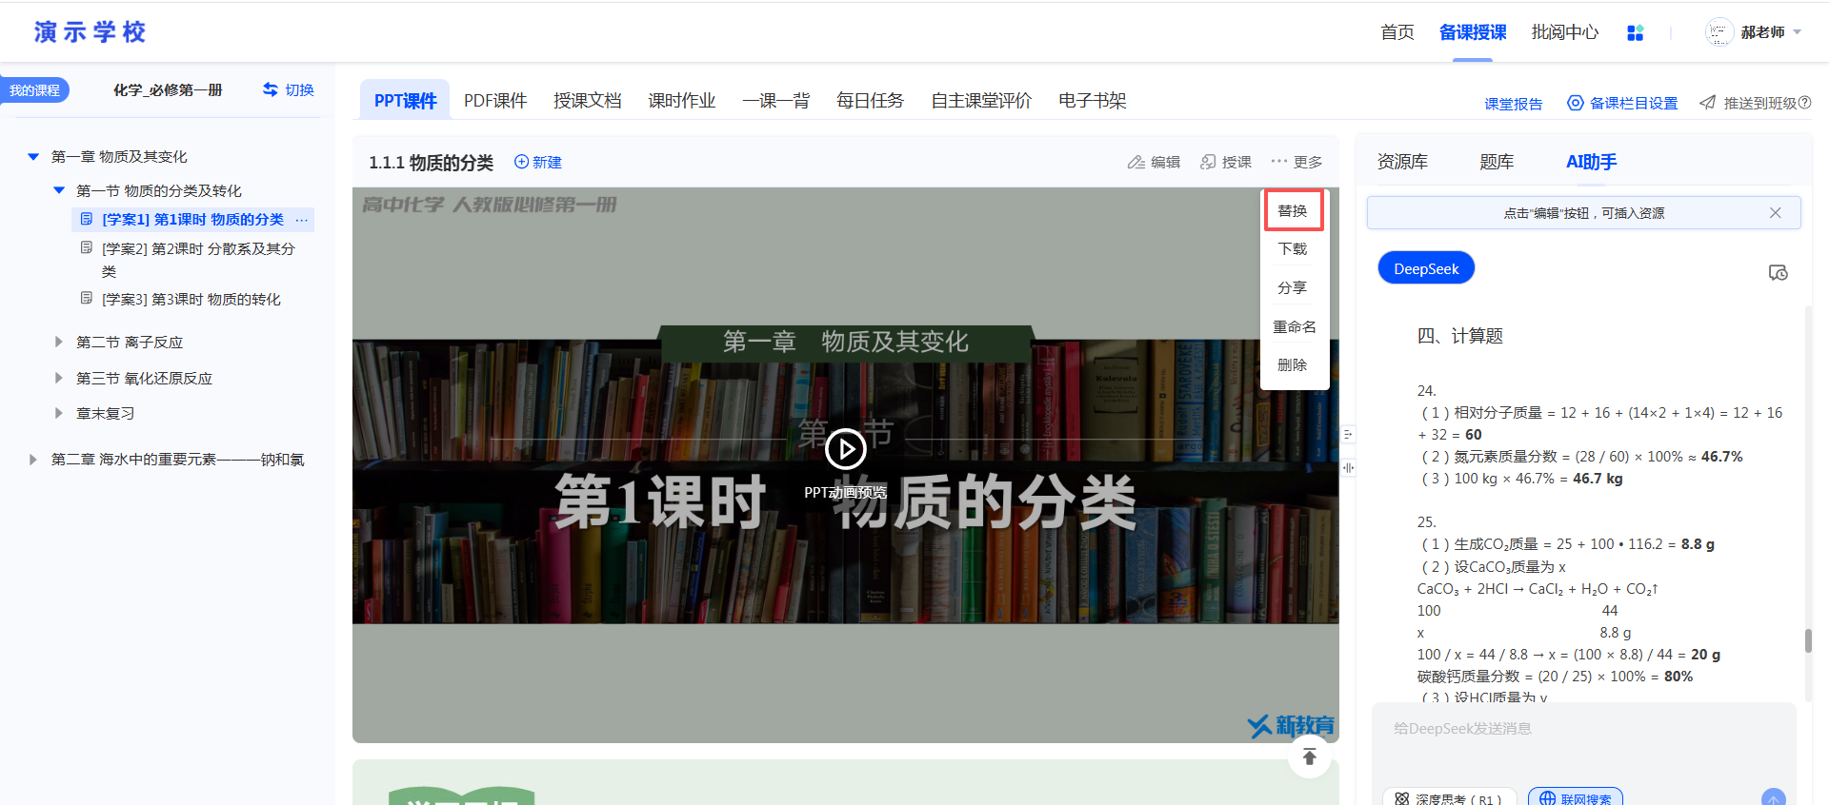Open the AI chat history icon
The image size is (1829, 805).
[x=1778, y=273]
